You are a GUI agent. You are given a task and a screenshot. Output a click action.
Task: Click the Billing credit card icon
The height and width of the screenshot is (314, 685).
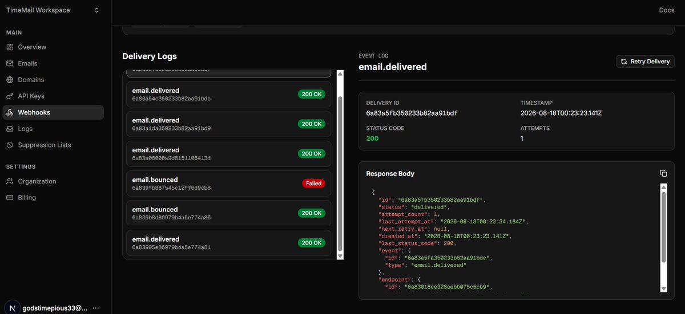coord(10,198)
